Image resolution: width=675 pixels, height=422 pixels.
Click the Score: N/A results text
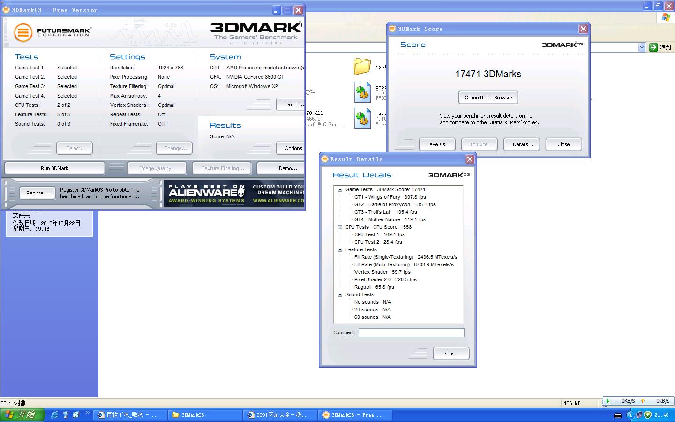(222, 136)
